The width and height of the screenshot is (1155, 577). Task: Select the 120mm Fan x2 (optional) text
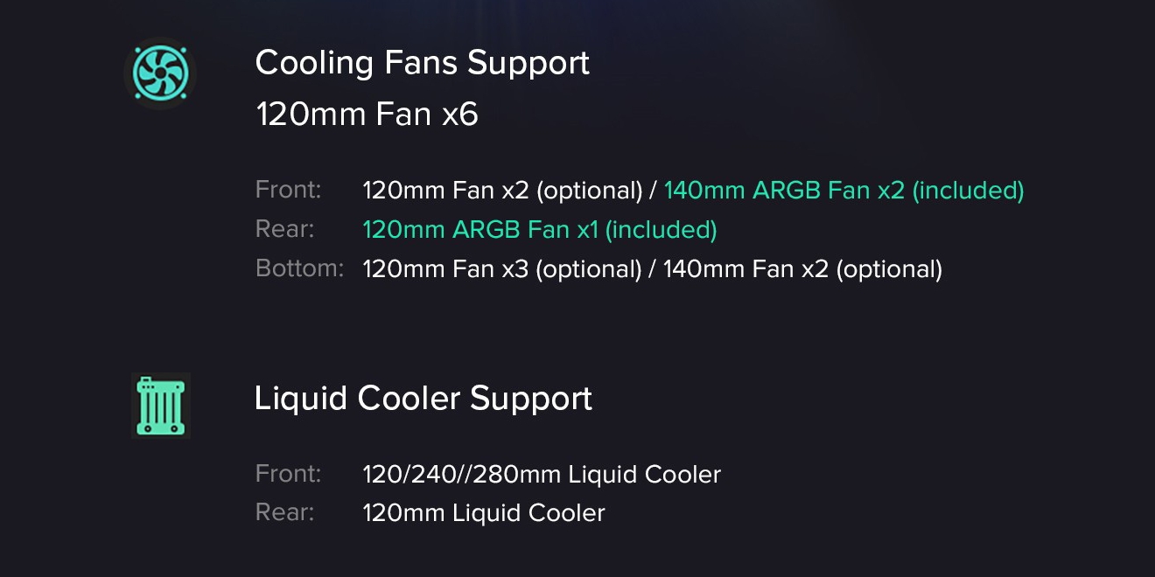click(502, 191)
